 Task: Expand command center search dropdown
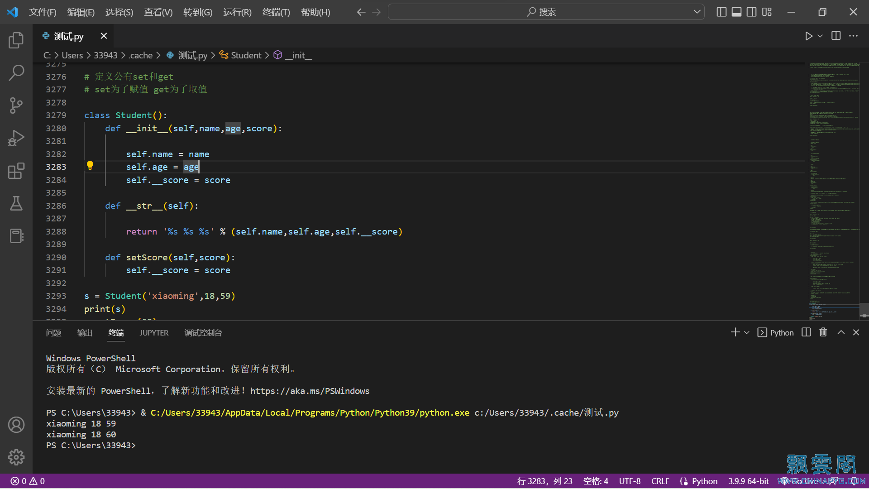(x=697, y=12)
